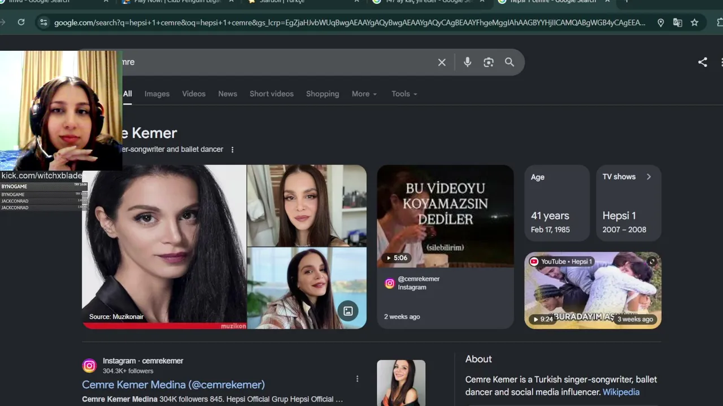The image size is (723, 406).
Task: Open the large Muzikonair portrait photo
Action: point(164,246)
